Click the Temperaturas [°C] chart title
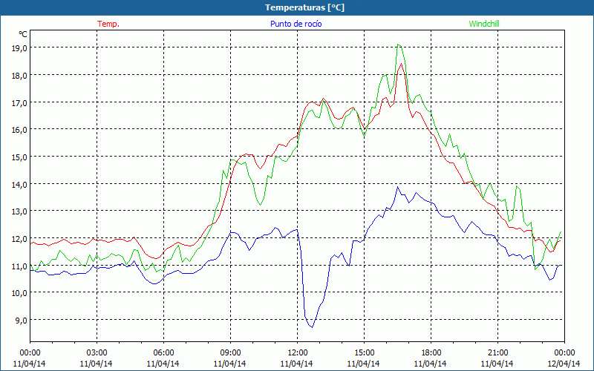 304,7
